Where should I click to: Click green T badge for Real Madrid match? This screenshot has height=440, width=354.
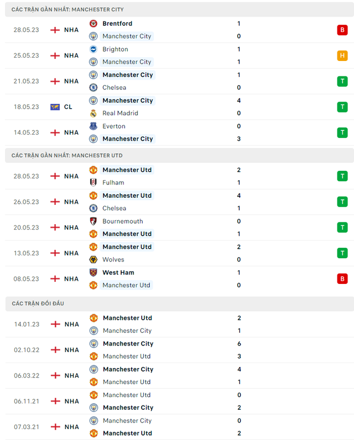[342, 107]
